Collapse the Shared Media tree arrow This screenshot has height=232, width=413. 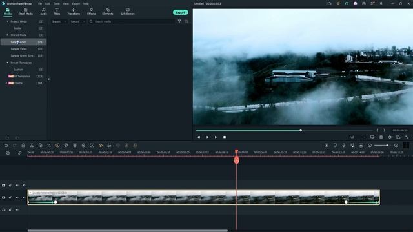click(x=7, y=35)
